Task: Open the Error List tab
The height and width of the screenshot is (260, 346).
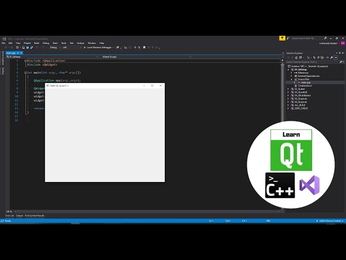Action: click(10, 216)
